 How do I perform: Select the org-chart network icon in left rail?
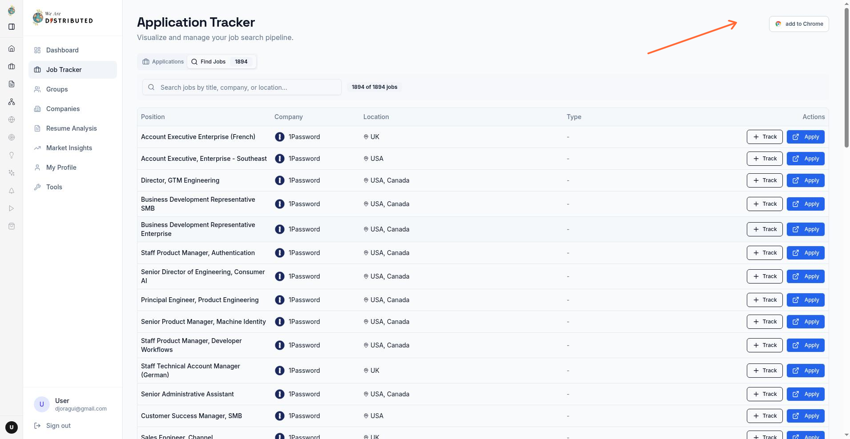pos(12,102)
